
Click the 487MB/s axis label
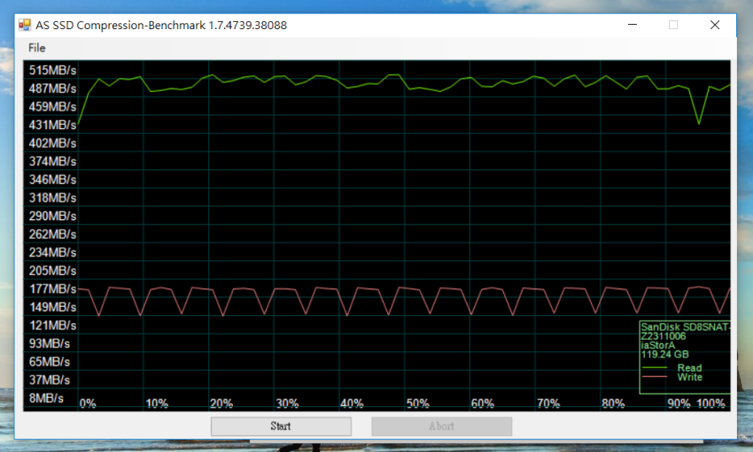(52, 88)
